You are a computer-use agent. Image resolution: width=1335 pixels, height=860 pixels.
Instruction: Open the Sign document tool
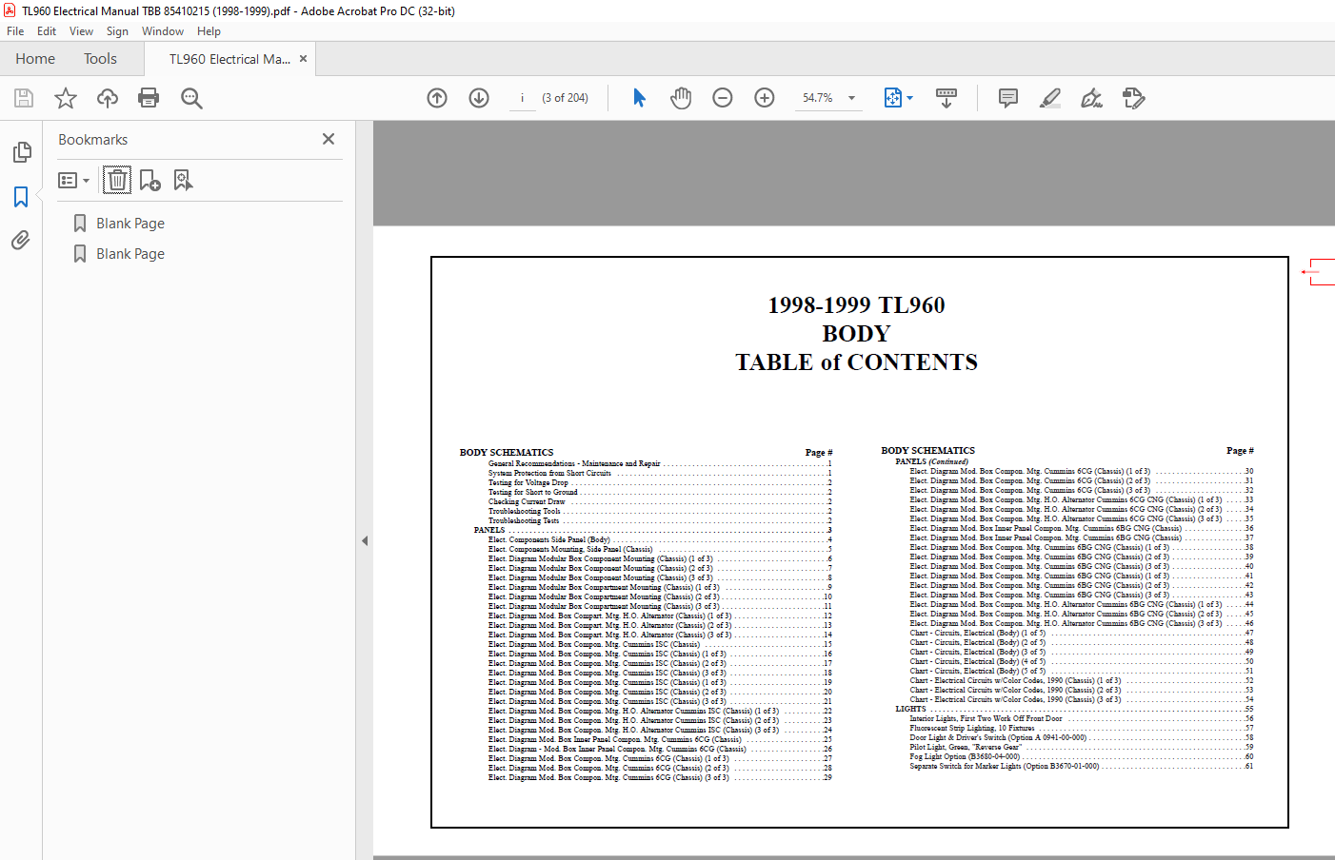(1092, 98)
